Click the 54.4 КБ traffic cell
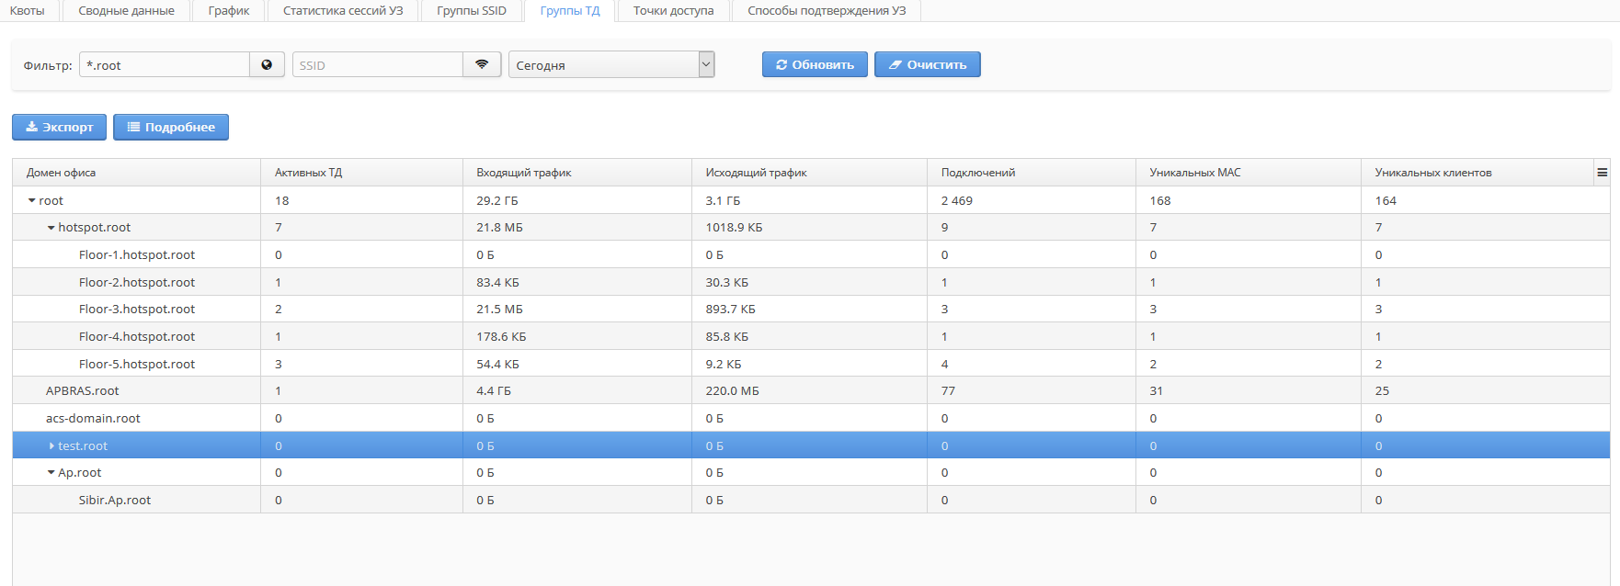Screen dimensions: 1620x586 tap(497, 364)
